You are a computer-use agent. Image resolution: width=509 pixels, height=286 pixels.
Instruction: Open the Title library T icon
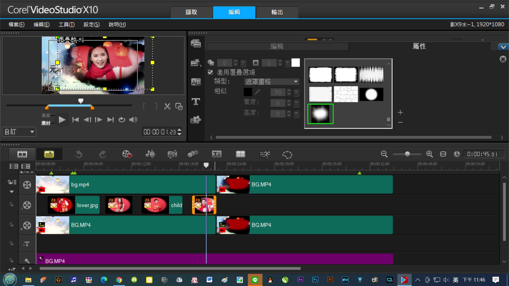click(x=196, y=101)
